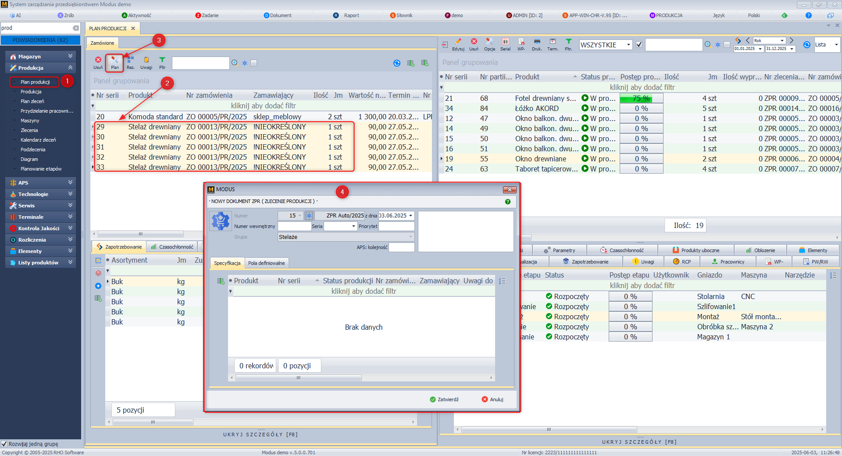This screenshot has width=842, height=456.
Task: Click the Term. calendar icon
Action: (x=553, y=44)
